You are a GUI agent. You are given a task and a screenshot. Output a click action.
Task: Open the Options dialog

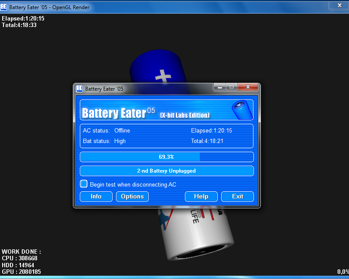132,197
